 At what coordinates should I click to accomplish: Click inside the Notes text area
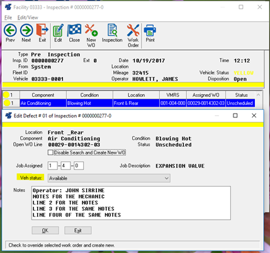[131, 203]
